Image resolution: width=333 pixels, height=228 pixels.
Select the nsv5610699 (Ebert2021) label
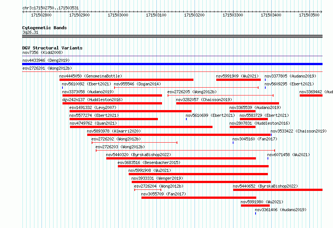pyautogui.click(x=210, y=115)
